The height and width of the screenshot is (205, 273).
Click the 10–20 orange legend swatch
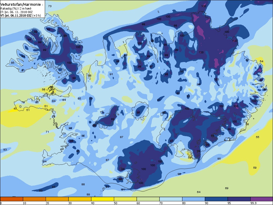pos(34,199)
